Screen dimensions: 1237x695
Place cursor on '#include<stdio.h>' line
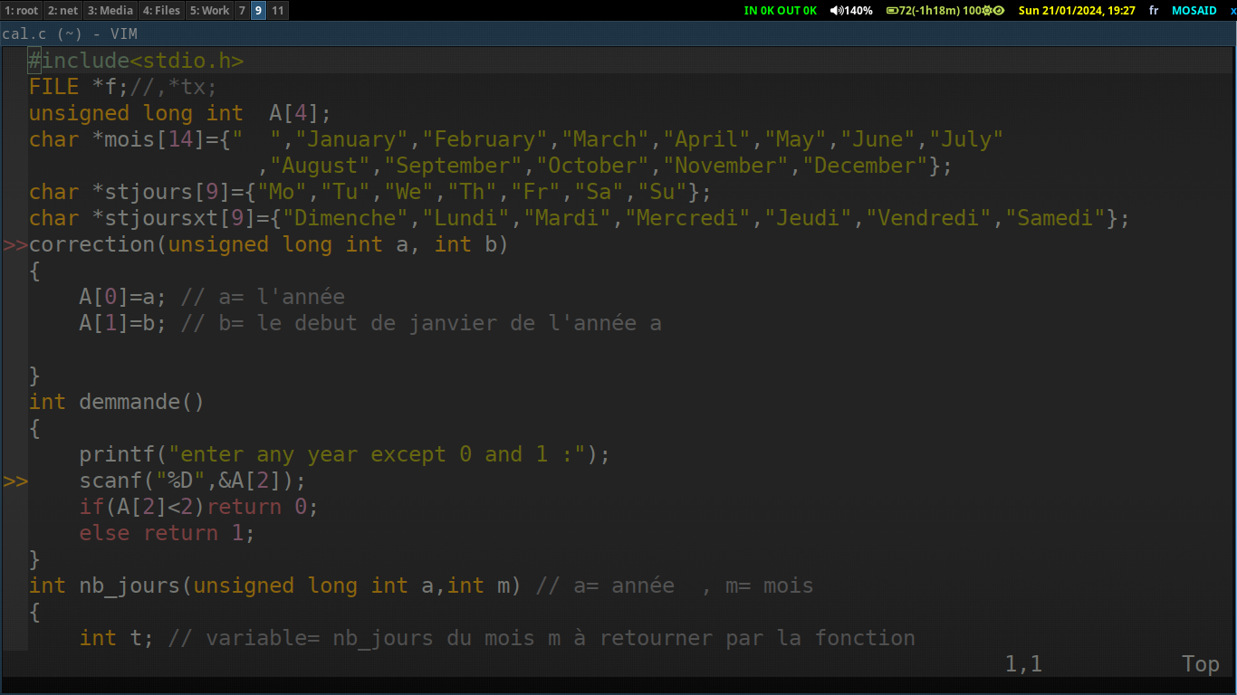point(136,61)
